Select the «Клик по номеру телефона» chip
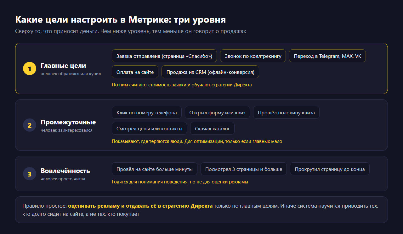 pyautogui.click(x=147, y=112)
